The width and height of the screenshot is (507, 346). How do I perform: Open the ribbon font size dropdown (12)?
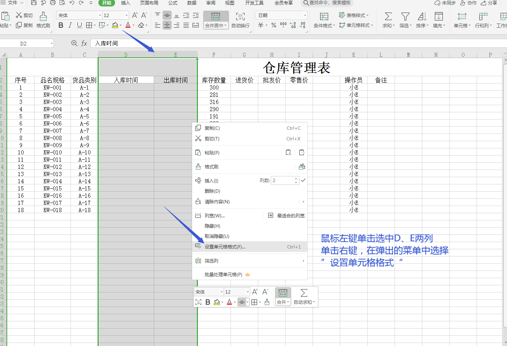tap(126, 15)
